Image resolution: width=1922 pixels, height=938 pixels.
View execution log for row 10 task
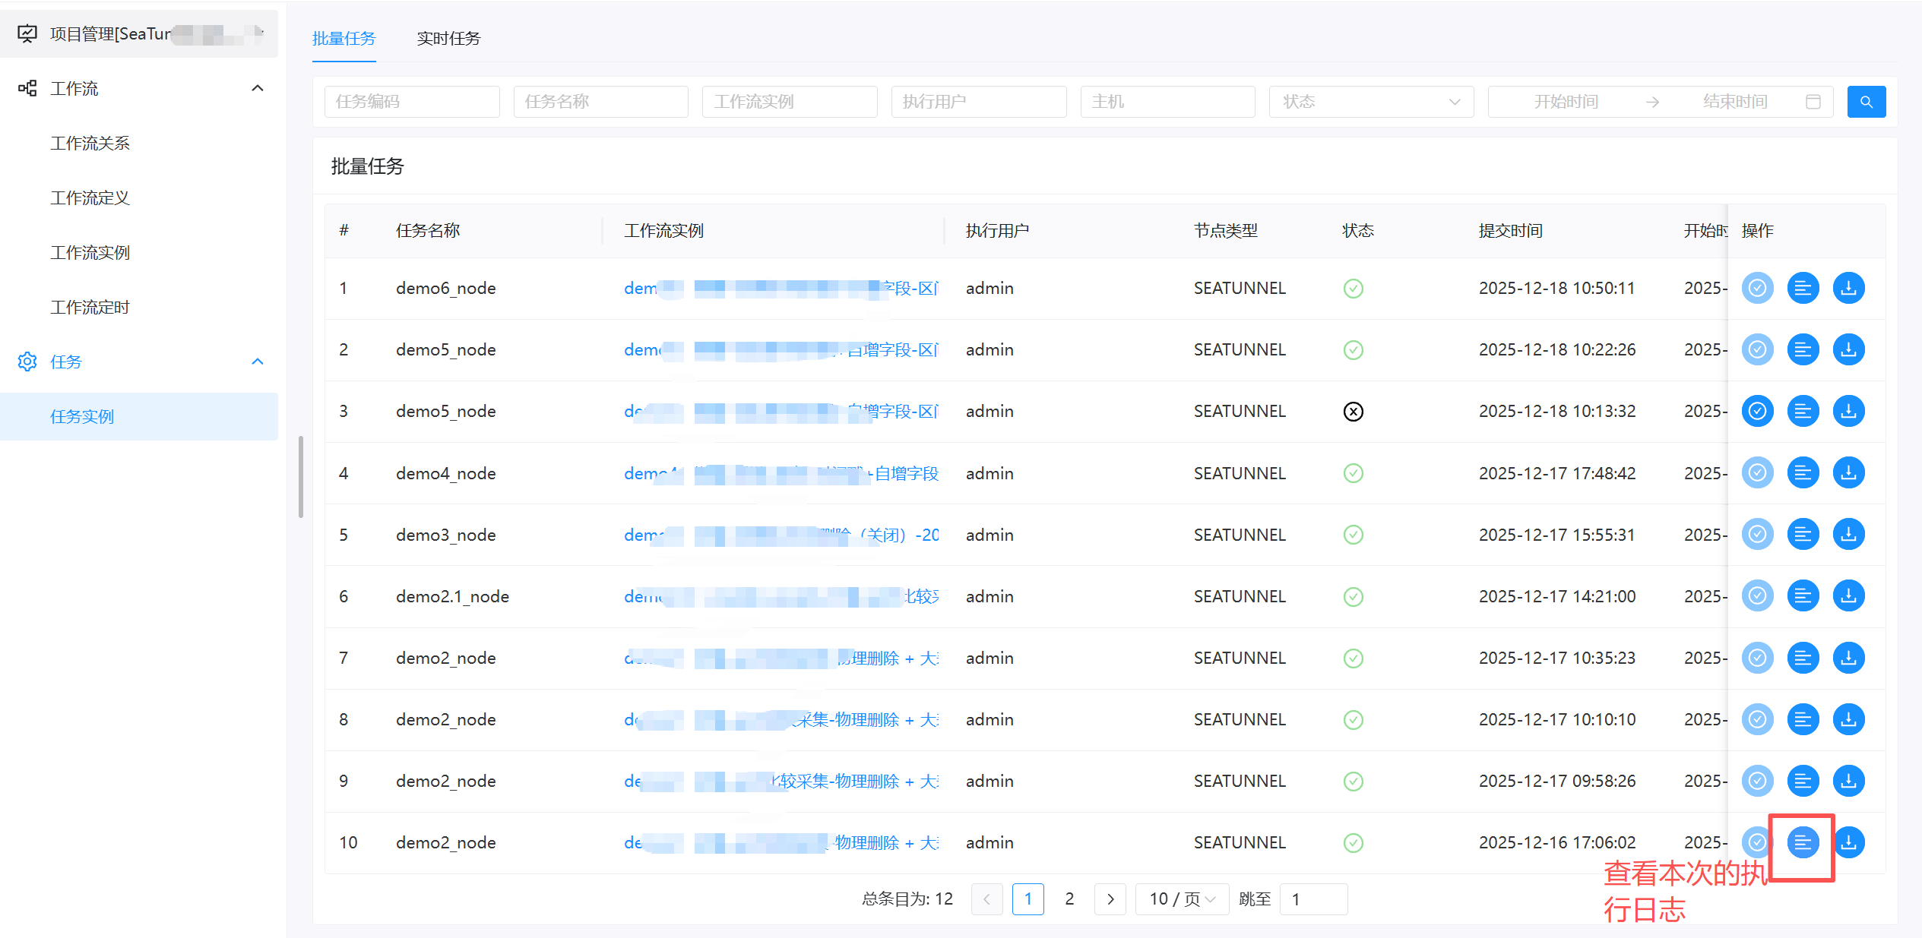pyautogui.click(x=1802, y=842)
